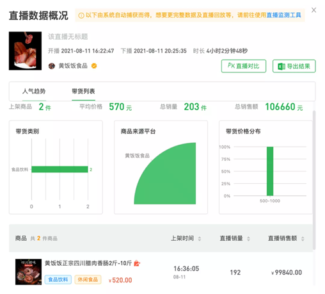The height and width of the screenshot is (294, 325).
Task: Open the PK 直播对比 button
Action: (x=244, y=66)
